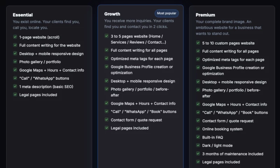Click the check icon next to Photo gallery / portfolio in Essential
This screenshot has height=168, width=280.
(15, 62)
